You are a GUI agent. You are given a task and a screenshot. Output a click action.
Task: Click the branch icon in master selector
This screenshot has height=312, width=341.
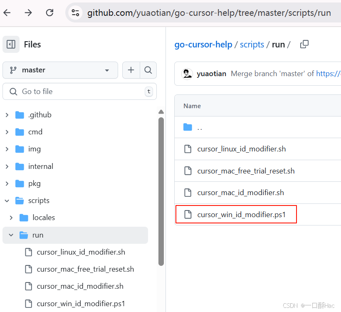(13, 70)
